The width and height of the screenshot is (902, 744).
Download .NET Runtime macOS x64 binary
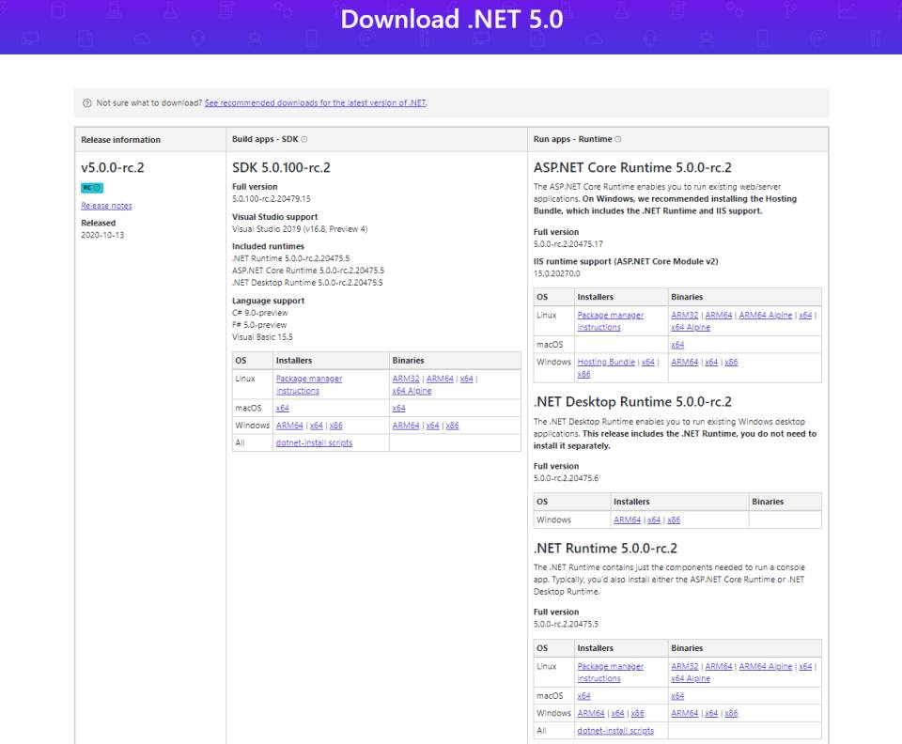click(x=677, y=696)
